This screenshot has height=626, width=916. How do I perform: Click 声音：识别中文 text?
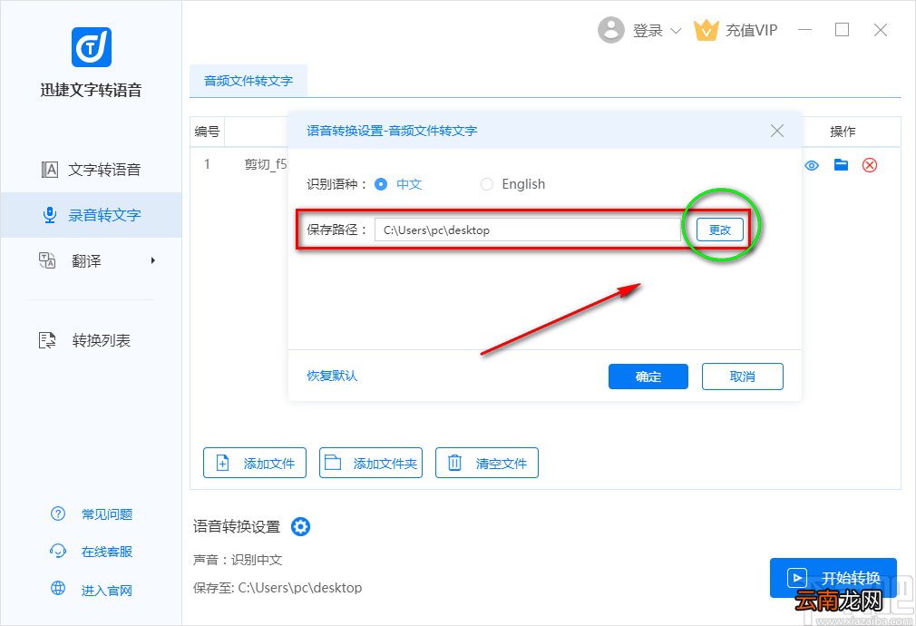[x=238, y=560]
